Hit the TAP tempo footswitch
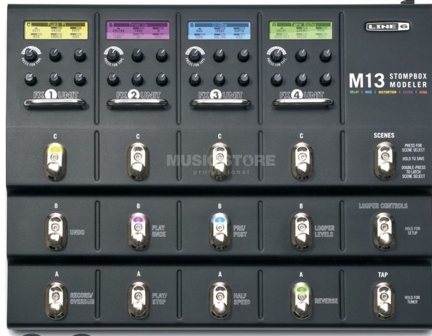This screenshot has height=336, width=432. point(384,300)
